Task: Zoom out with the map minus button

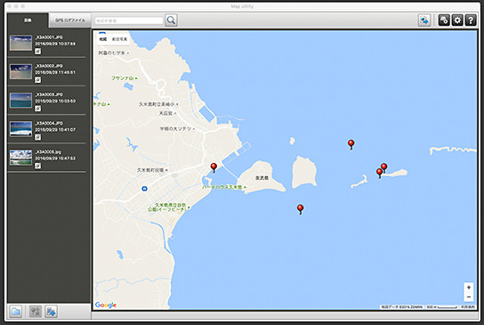Action: point(469,297)
